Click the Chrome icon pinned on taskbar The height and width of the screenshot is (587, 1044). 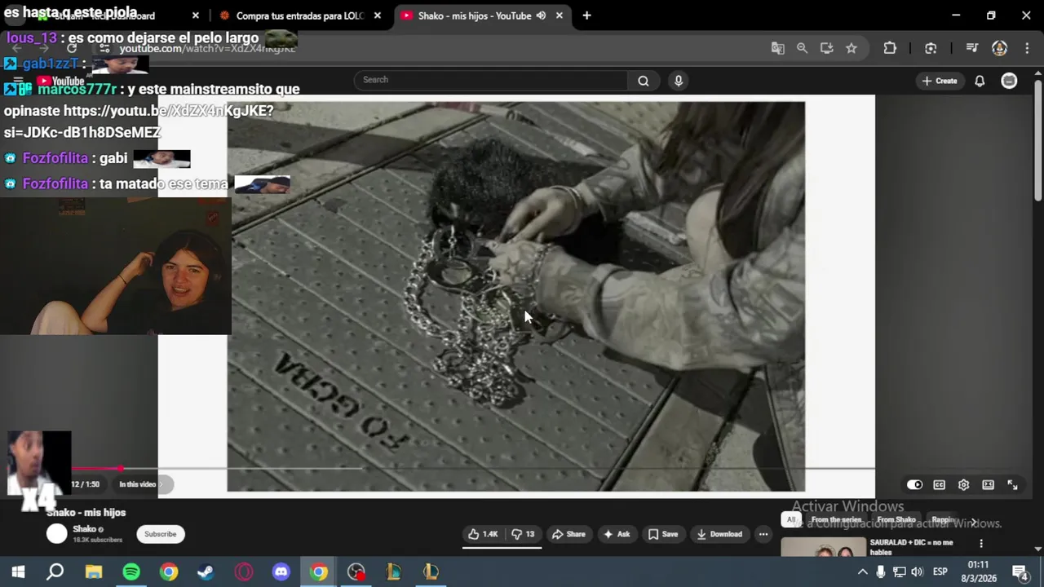pyautogui.click(x=169, y=572)
